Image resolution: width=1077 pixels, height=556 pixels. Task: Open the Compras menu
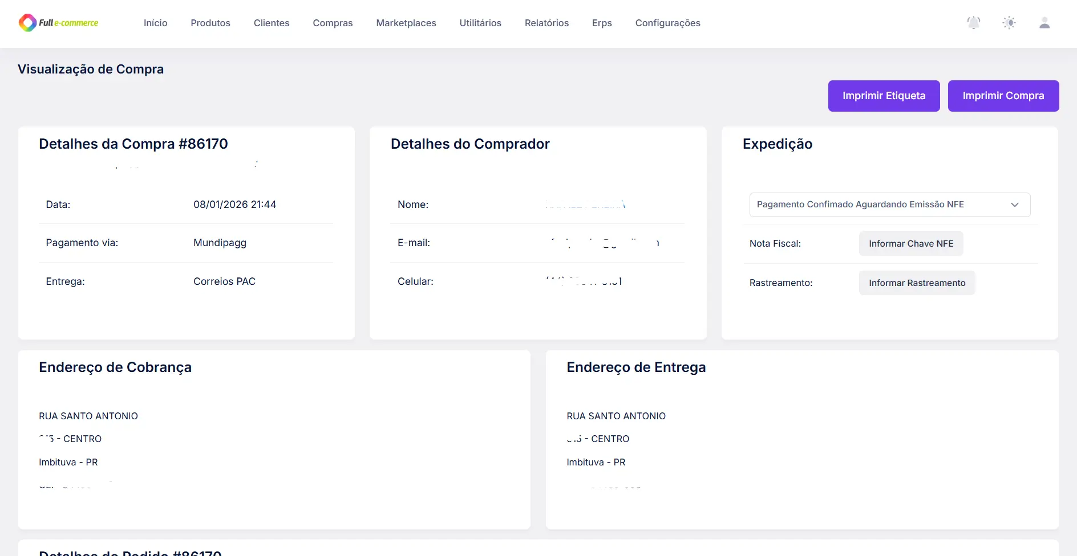[x=333, y=23]
